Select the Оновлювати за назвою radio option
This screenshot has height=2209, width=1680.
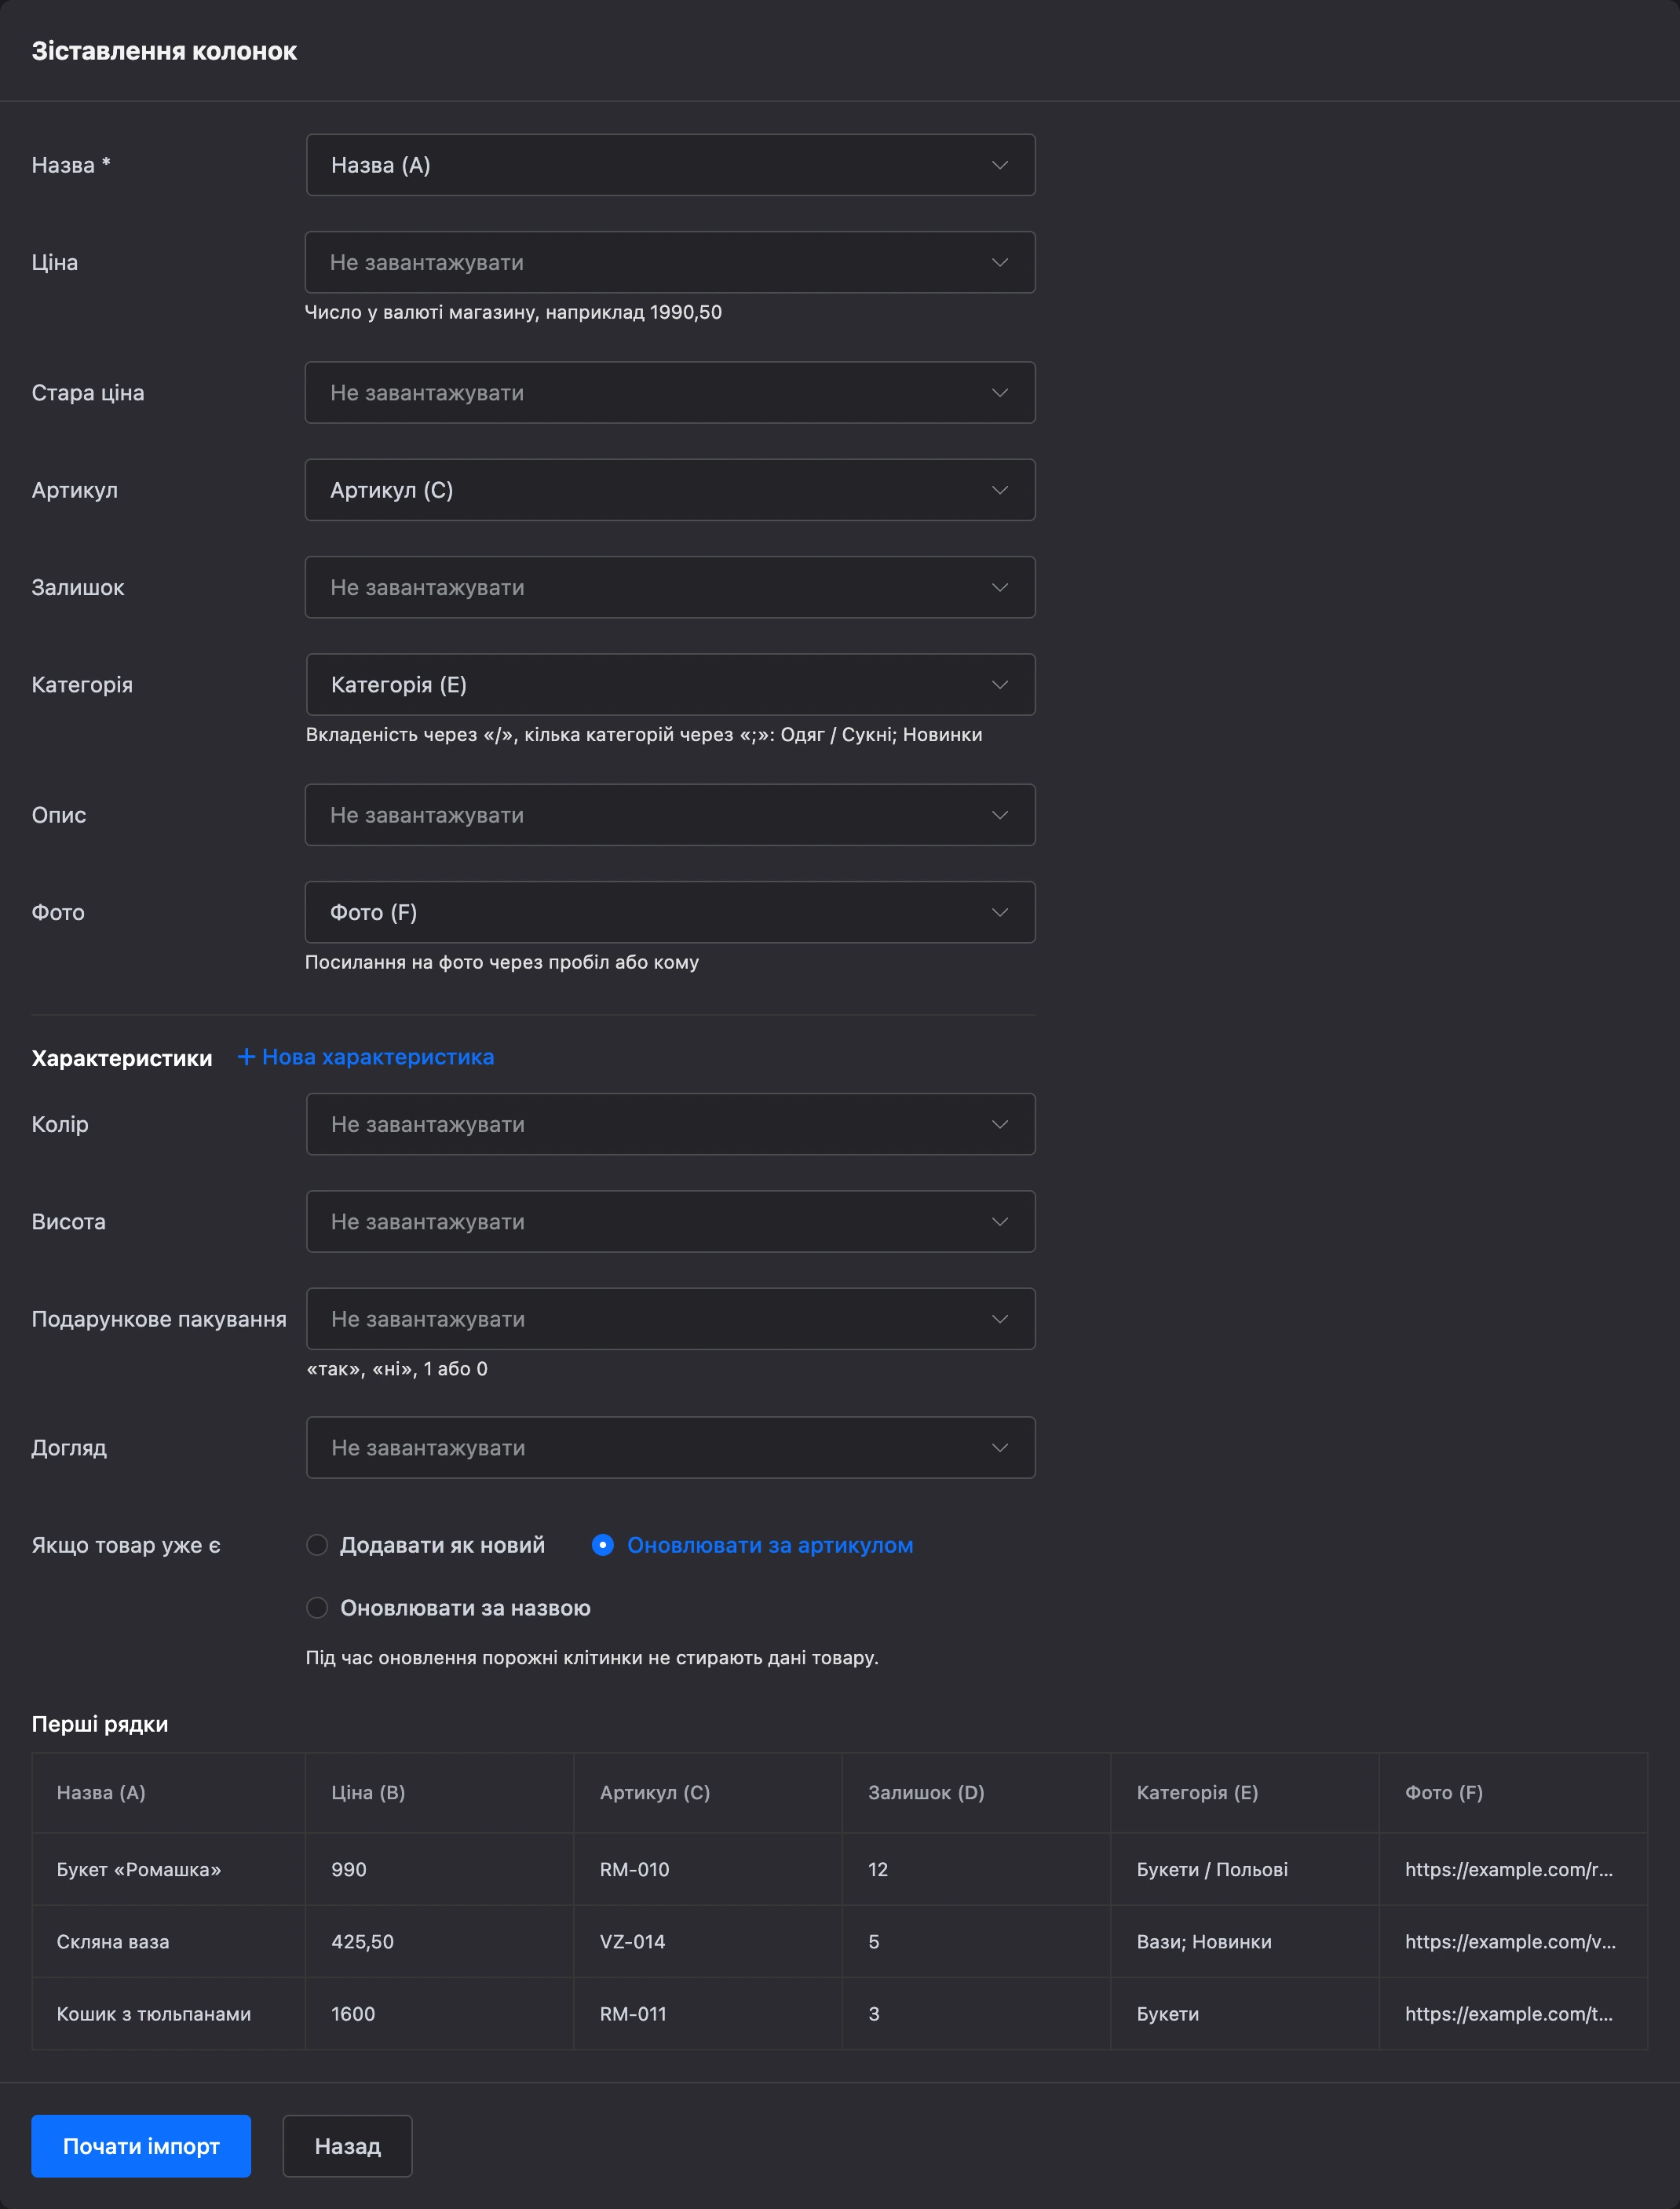click(317, 1608)
